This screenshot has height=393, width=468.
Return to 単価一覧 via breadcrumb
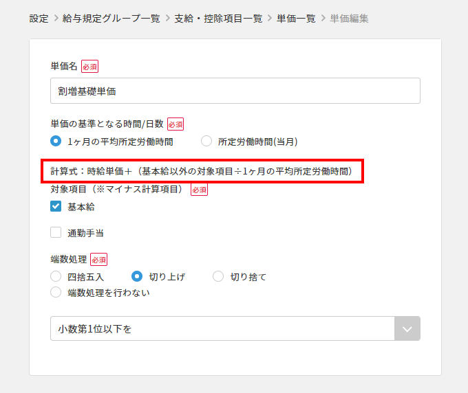(x=296, y=19)
